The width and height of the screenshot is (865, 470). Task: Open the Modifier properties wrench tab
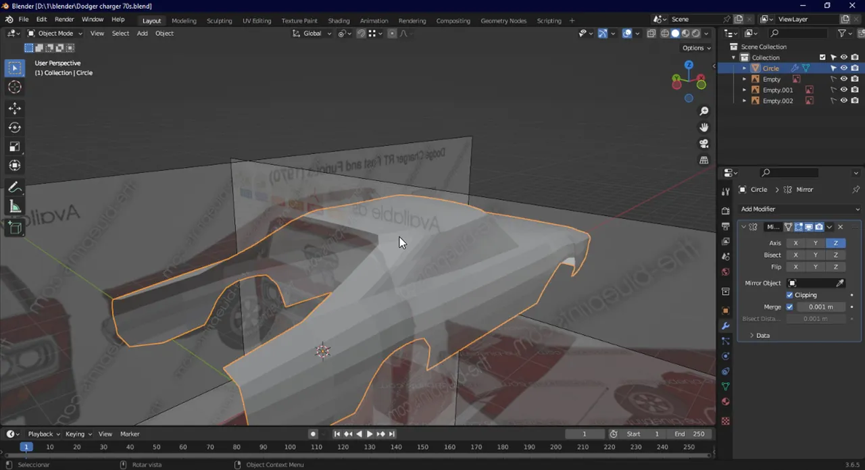(726, 325)
